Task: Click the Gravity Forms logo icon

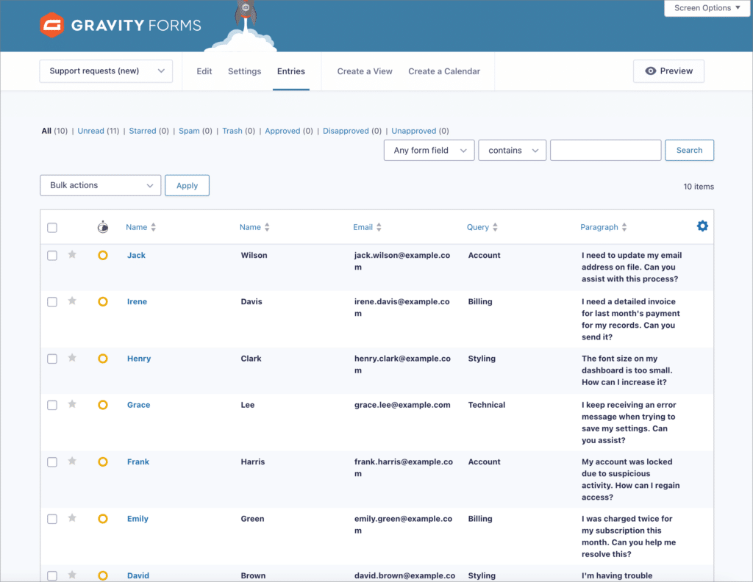Action: (51, 25)
